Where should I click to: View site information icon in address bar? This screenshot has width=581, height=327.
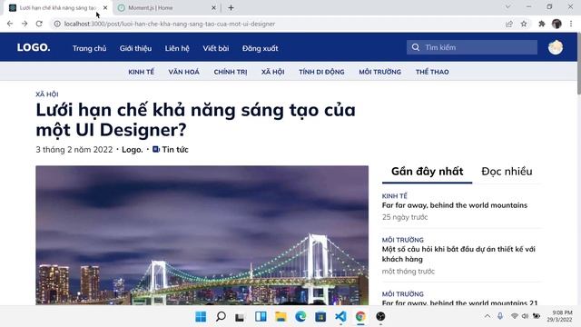coord(57,24)
